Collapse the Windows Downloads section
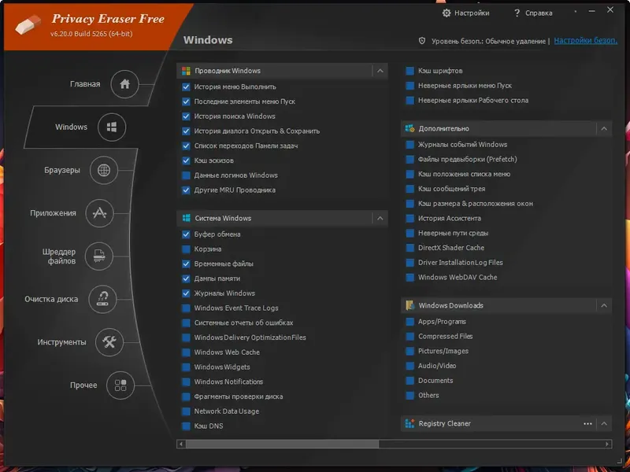The width and height of the screenshot is (630, 472). pos(604,305)
